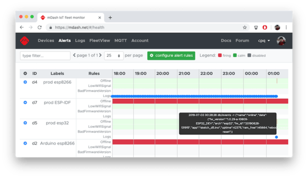This screenshot has width=308, height=178.
Task: Open settings gear for device d4
Action: pyautogui.click(x=25, y=82)
